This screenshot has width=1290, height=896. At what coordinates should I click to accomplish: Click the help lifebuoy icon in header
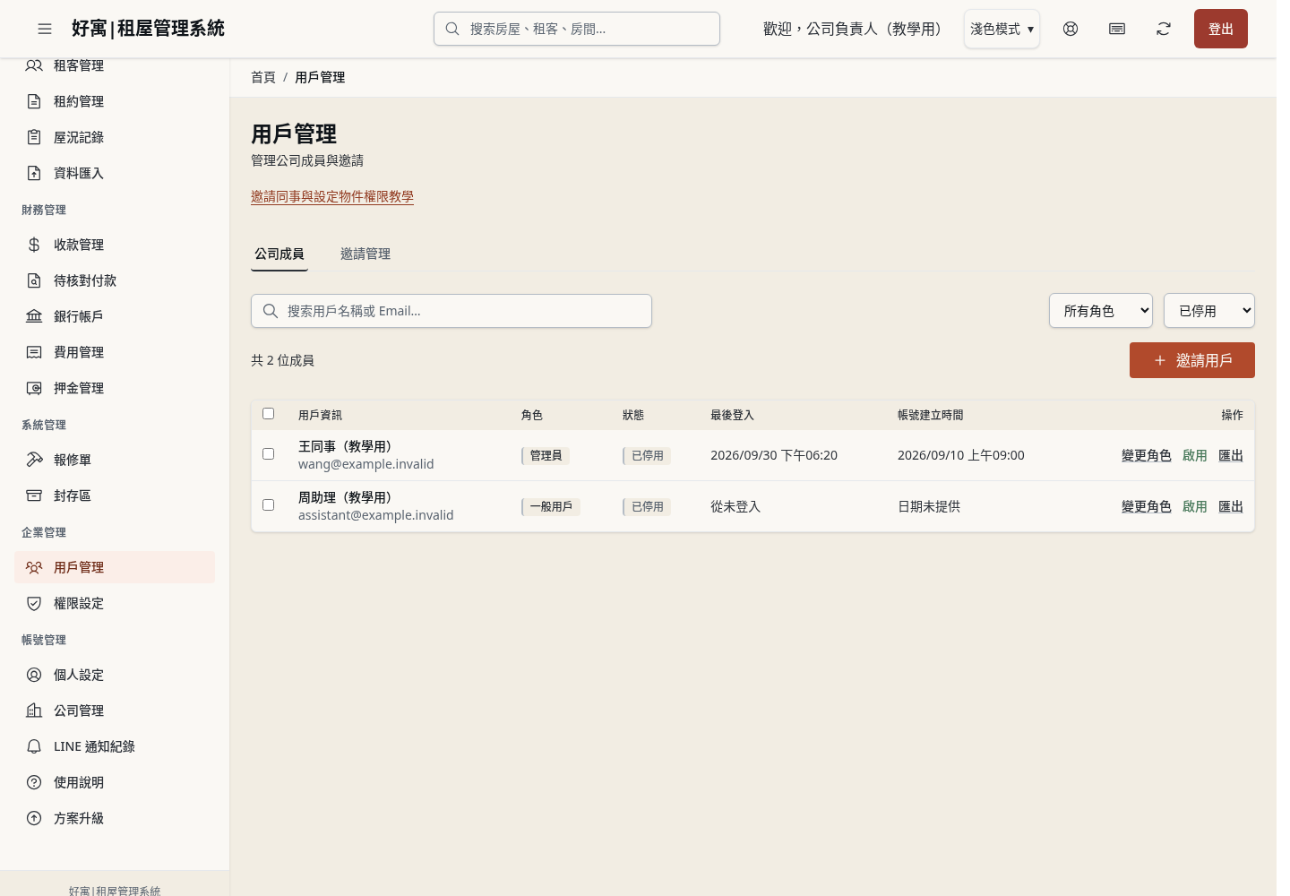pyautogui.click(x=1071, y=29)
